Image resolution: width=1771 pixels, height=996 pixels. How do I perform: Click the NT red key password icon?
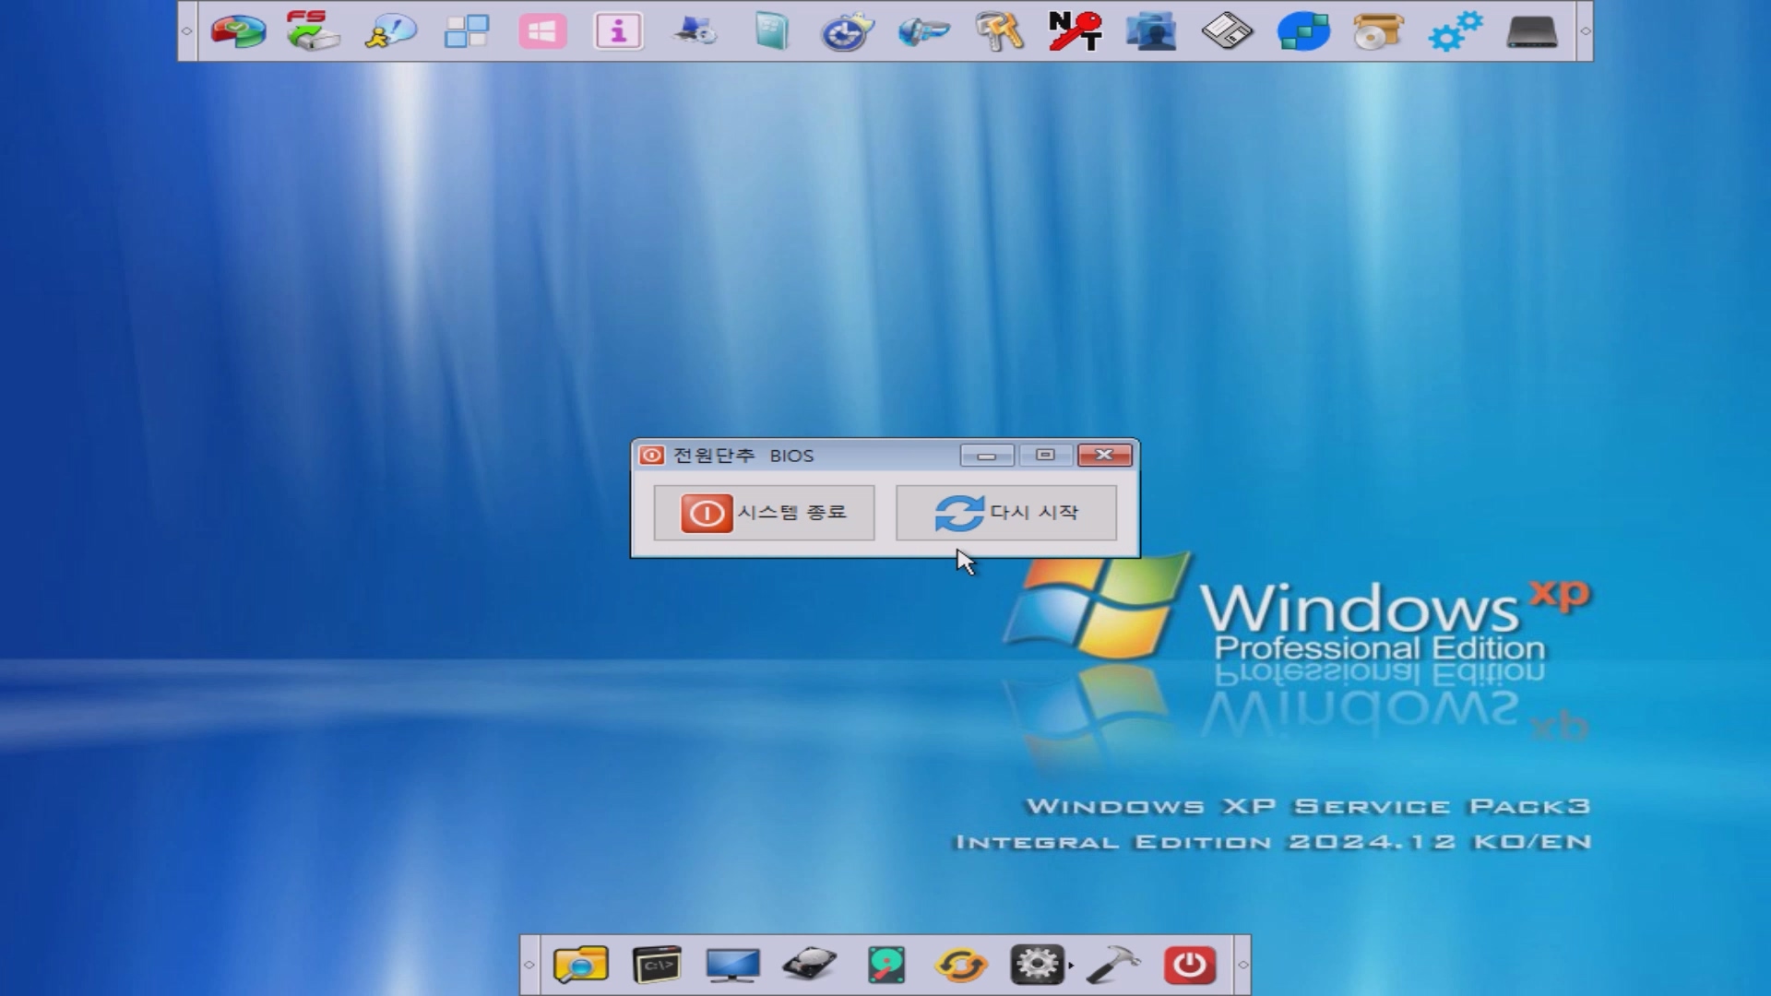[1075, 31]
